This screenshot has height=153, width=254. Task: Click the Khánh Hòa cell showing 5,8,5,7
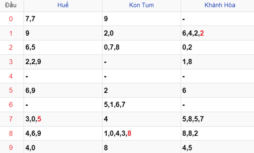tap(217, 119)
